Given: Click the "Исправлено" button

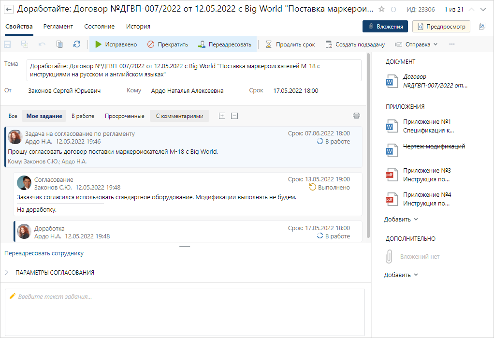Looking at the screenshot, I should tap(116, 44).
